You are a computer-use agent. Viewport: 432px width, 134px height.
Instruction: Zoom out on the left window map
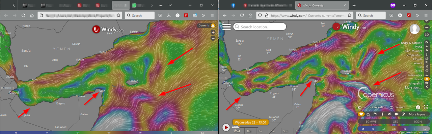[x=213, y=38]
